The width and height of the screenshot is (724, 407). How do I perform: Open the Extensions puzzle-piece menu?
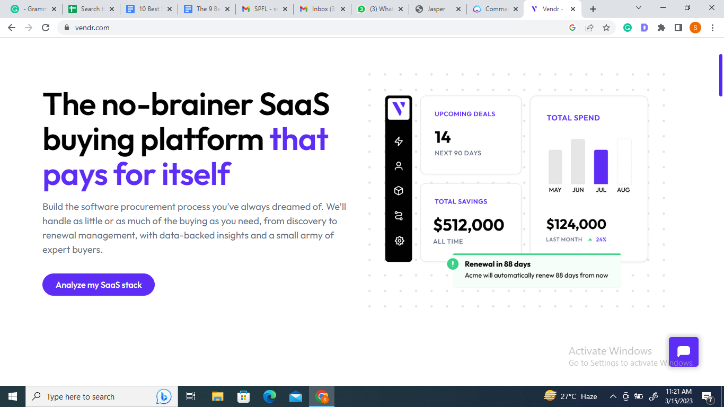(x=661, y=28)
